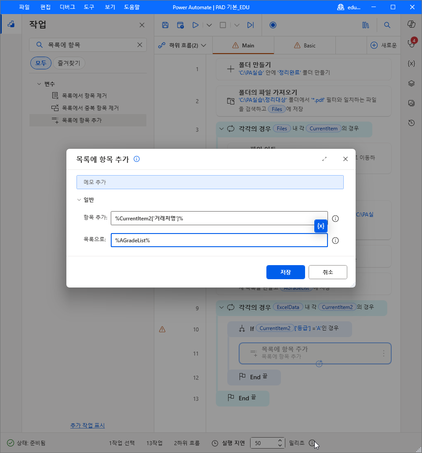The image size is (422, 453).
Task: Click the run delay info icon
Action: tap(312, 443)
